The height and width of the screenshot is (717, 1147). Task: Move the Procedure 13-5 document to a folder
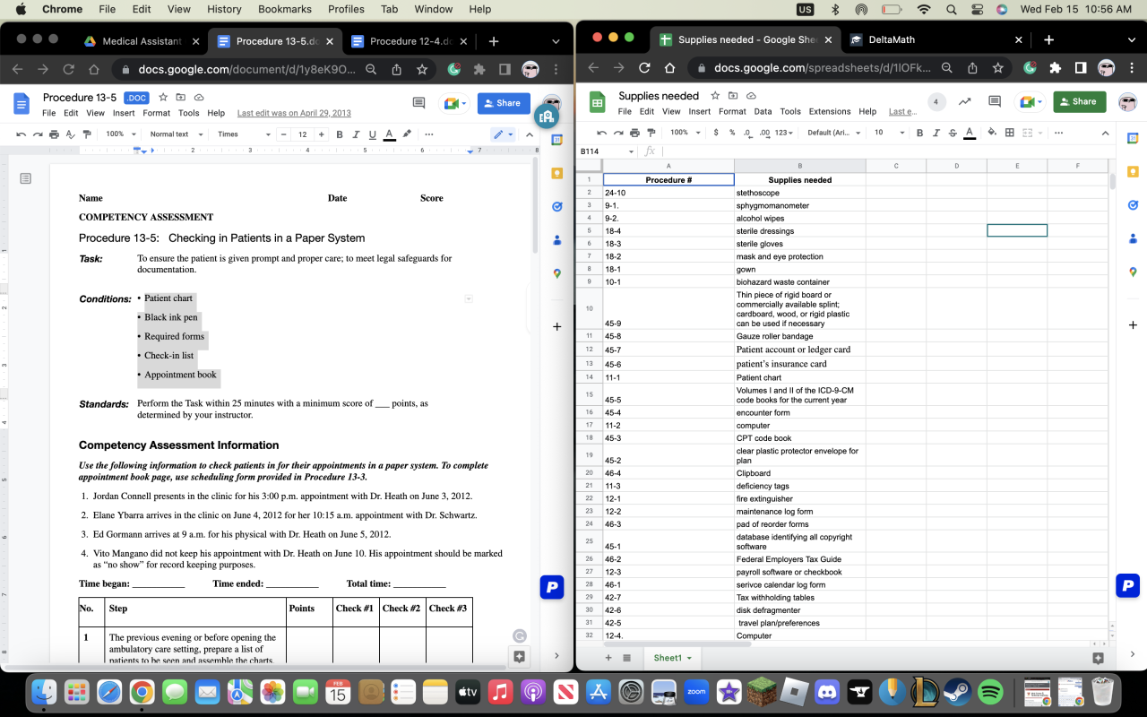181,97
